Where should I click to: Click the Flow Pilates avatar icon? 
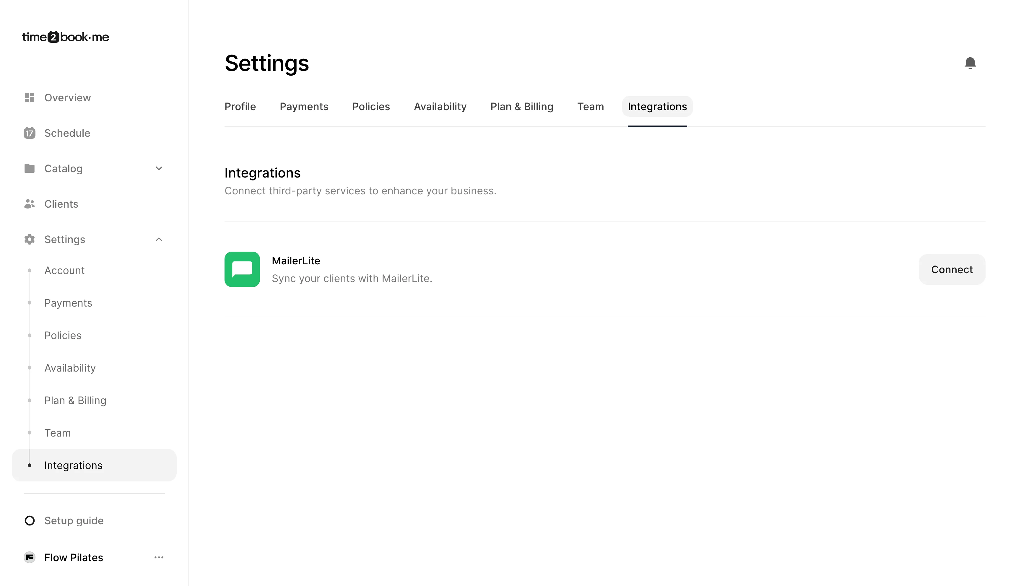click(x=29, y=557)
